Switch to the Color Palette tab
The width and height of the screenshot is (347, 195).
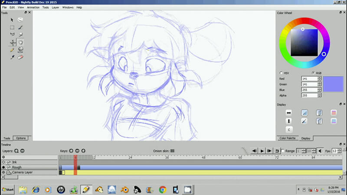pyautogui.click(x=288, y=138)
